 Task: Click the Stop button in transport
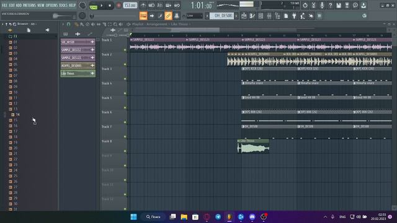point(110,6)
